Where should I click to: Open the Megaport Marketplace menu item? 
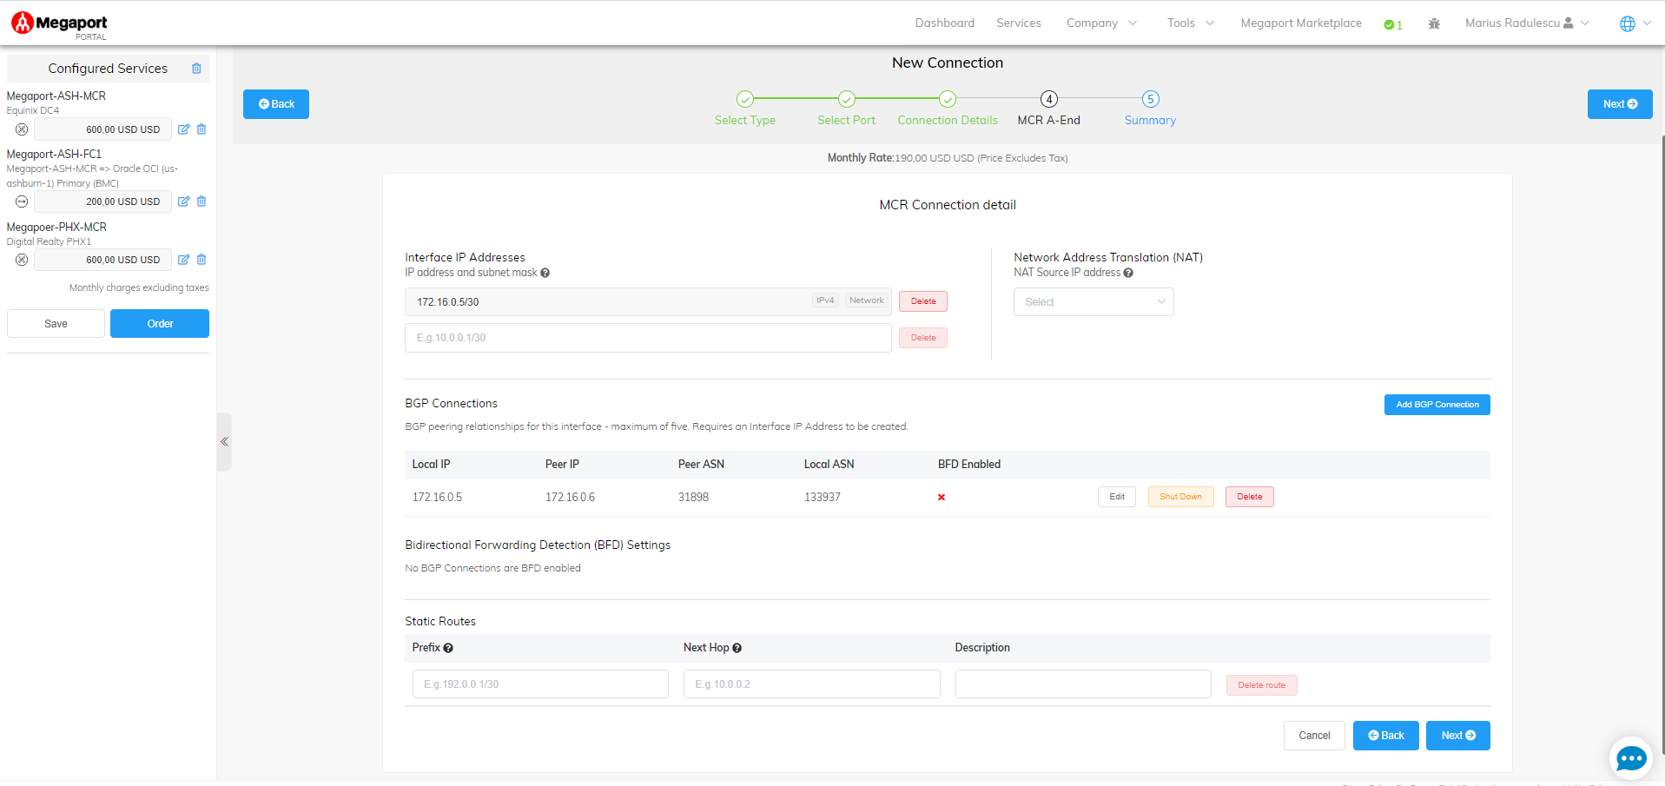[1300, 23]
